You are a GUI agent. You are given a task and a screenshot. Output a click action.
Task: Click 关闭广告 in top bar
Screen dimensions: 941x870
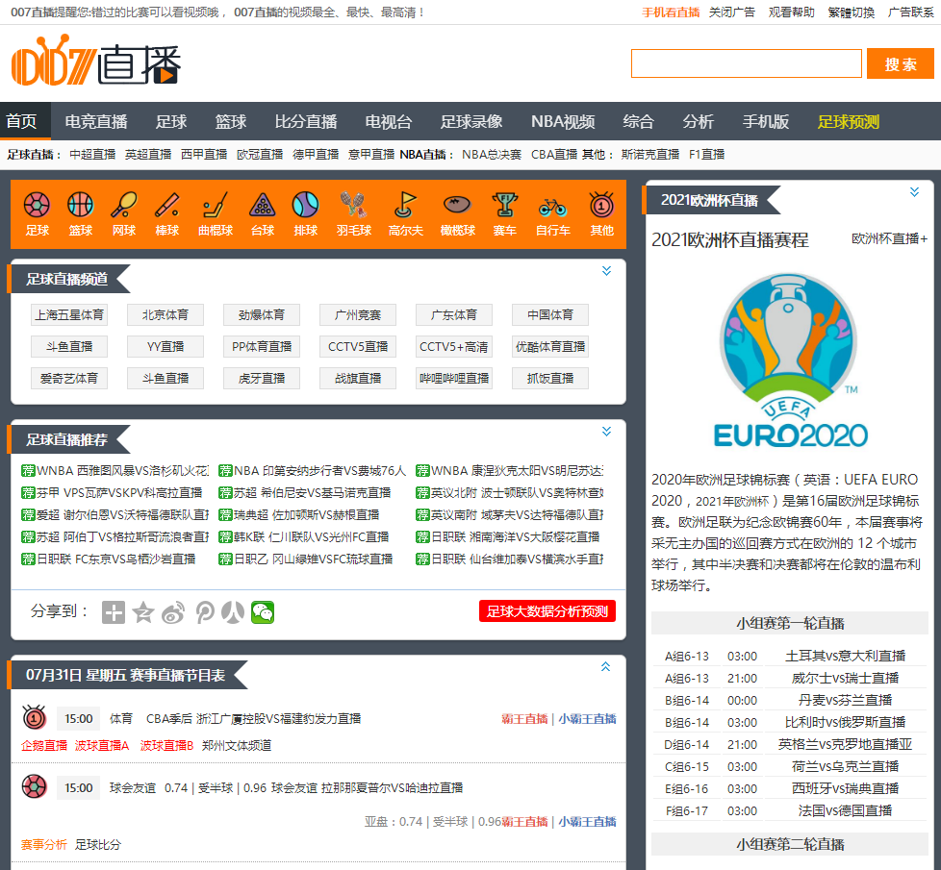click(731, 12)
